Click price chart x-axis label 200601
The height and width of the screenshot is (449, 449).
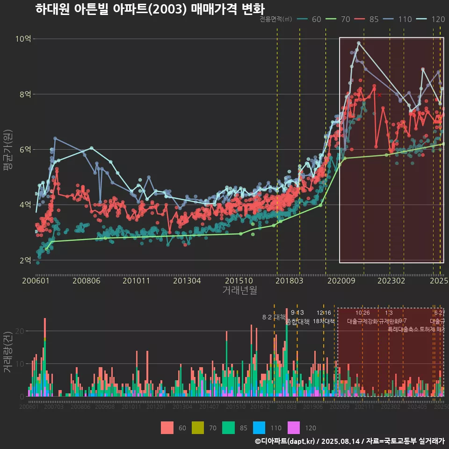tap(36, 281)
